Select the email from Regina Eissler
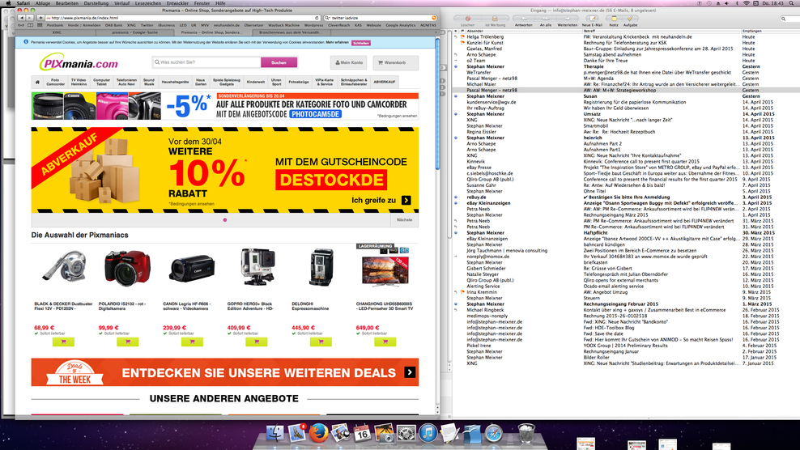The height and width of the screenshot is (450, 800). (x=481, y=132)
